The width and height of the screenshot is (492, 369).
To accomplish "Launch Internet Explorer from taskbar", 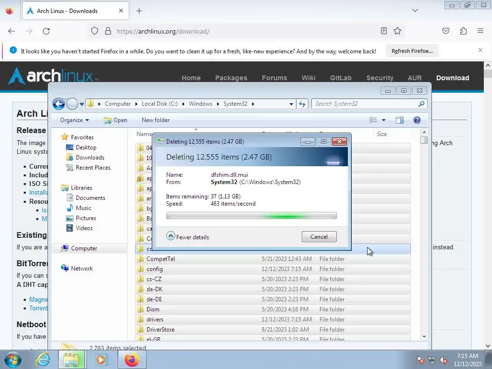I will pyautogui.click(x=43, y=359).
